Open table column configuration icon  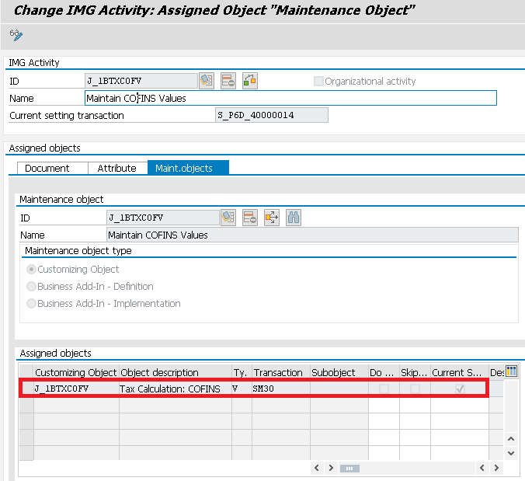pyautogui.click(x=511, y=371)
